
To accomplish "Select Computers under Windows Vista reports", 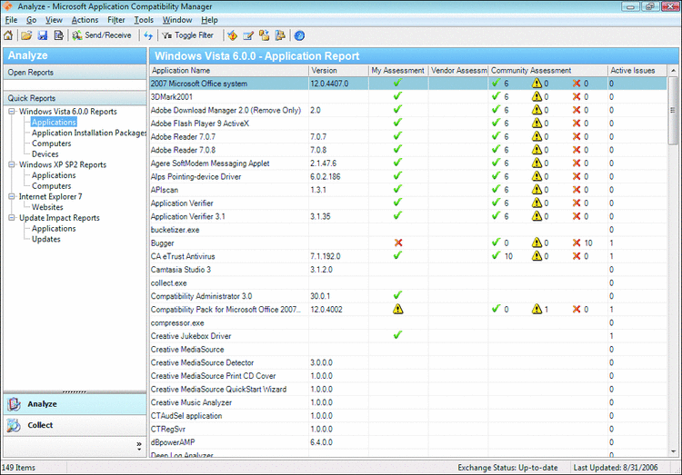I will [x=51, y=143].
